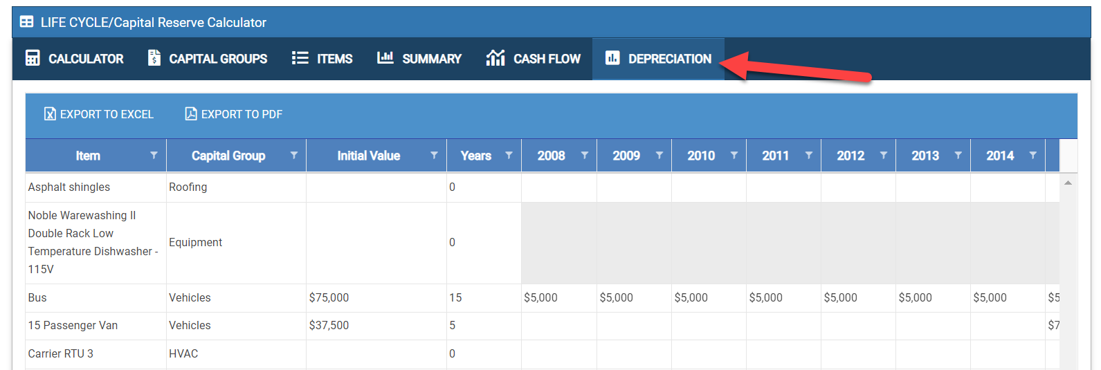1101x370 pixels.
Task: Click the Capital Groups document icon
Action: tap(154, 58)
